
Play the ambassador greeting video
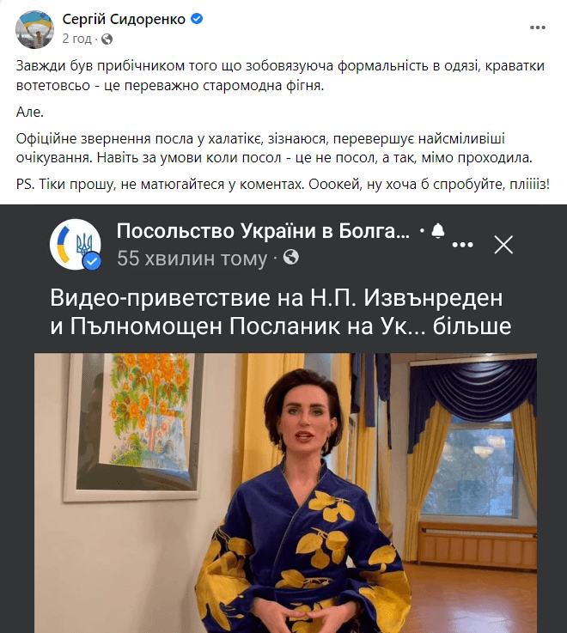point(285,493)
